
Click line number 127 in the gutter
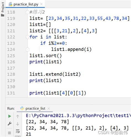(11, 68)
